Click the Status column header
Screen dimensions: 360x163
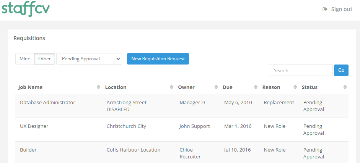[310, 87]
